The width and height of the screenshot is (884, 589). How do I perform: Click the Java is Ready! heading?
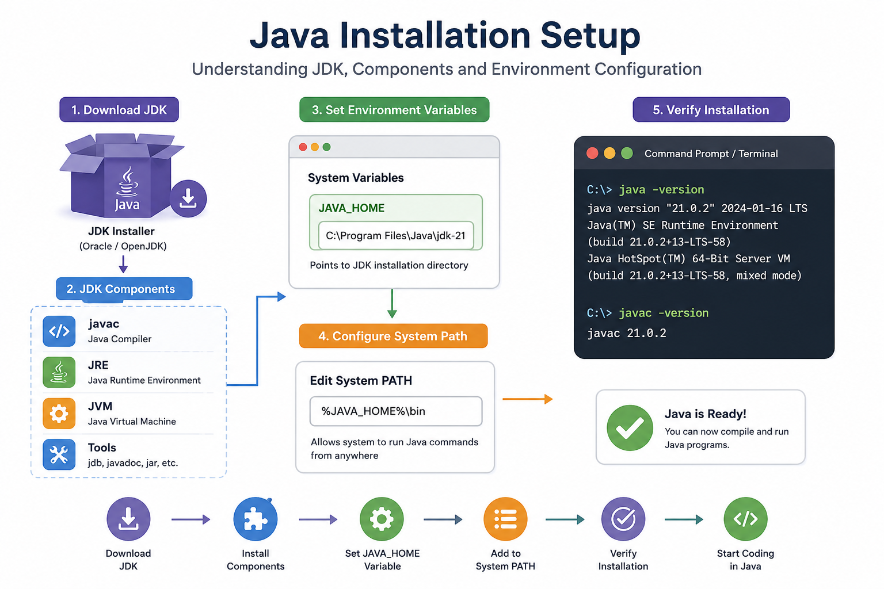706,414
